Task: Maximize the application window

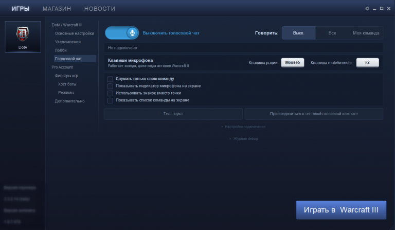Action: [382, 9]
